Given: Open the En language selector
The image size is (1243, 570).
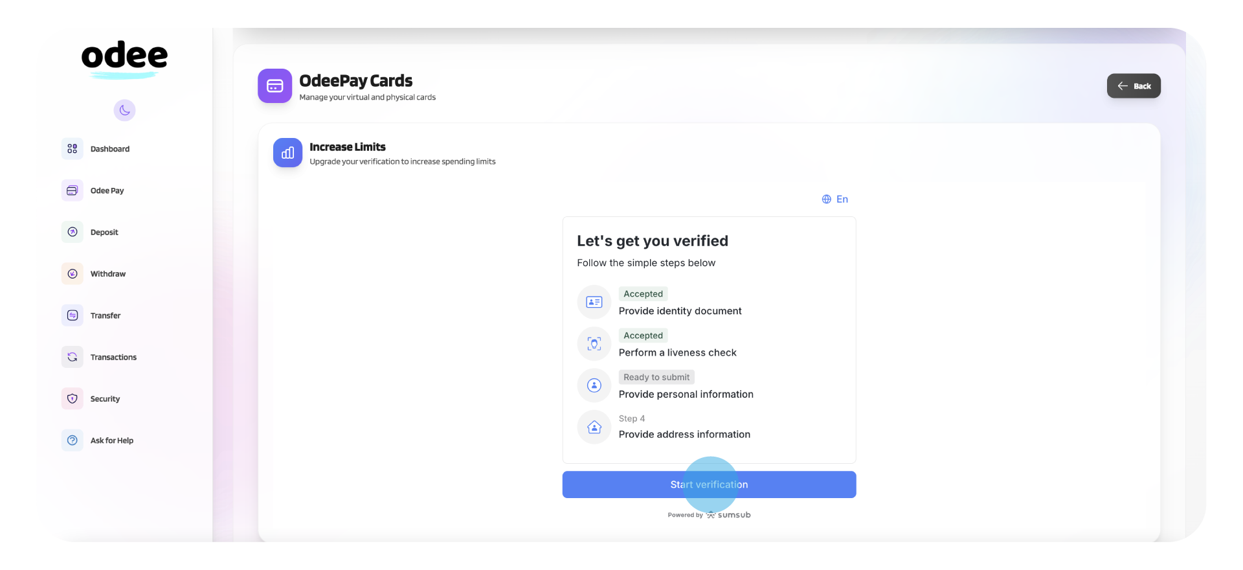Looking at the screenshot, I should point(835,199).
